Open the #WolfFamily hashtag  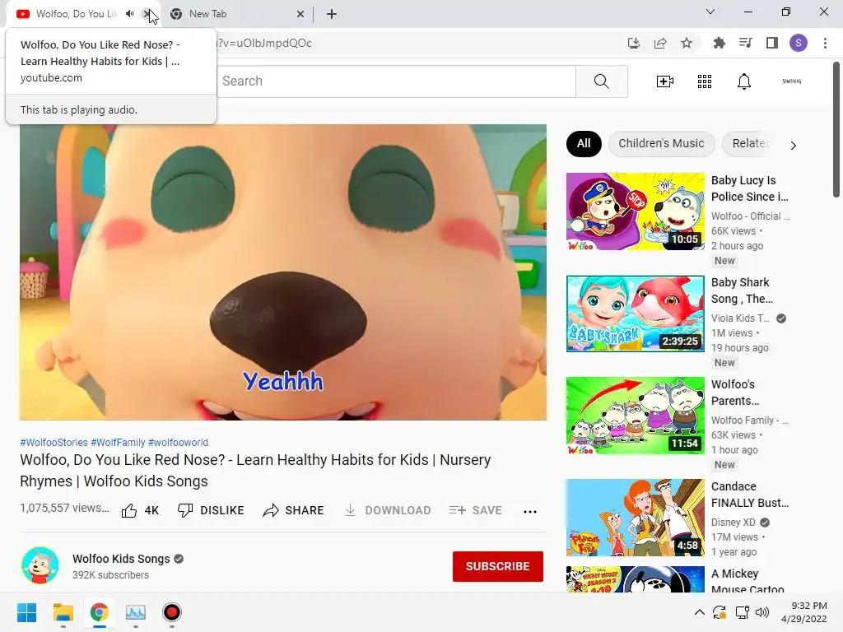(x=118, y=442)
